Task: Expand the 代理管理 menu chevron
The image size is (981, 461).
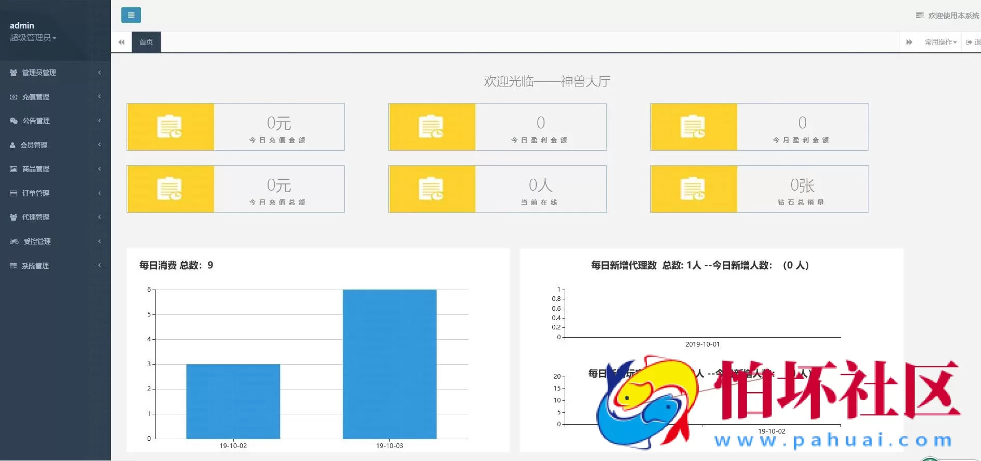Action: pyautogui.click(x=100, y=217)
